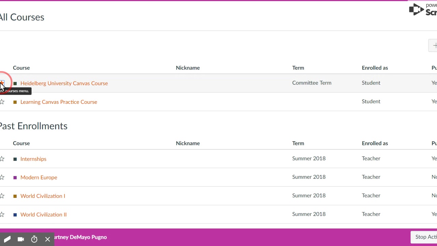Select the pen drawing tool in recorder bar
This screenshot has width=437, height=246.
click(x=7, y=239)
